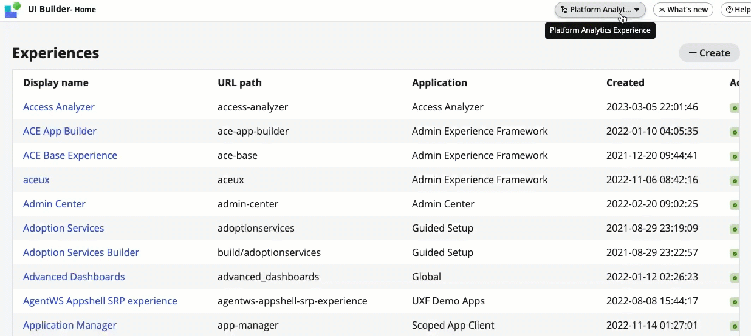Click the active status icon for ACE App Builder
The width and height of the screenshot is (751, 336).
pyautogui.click(x=734, y=132)
